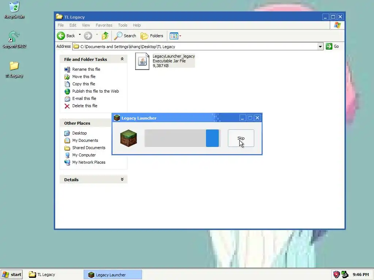Screen dimensions: 374x280
Task: Click the Skip button in Legacy Launcher
Action: 241,138
